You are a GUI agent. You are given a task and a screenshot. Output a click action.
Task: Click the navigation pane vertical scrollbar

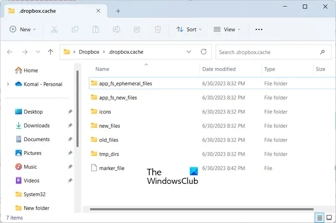78,109
